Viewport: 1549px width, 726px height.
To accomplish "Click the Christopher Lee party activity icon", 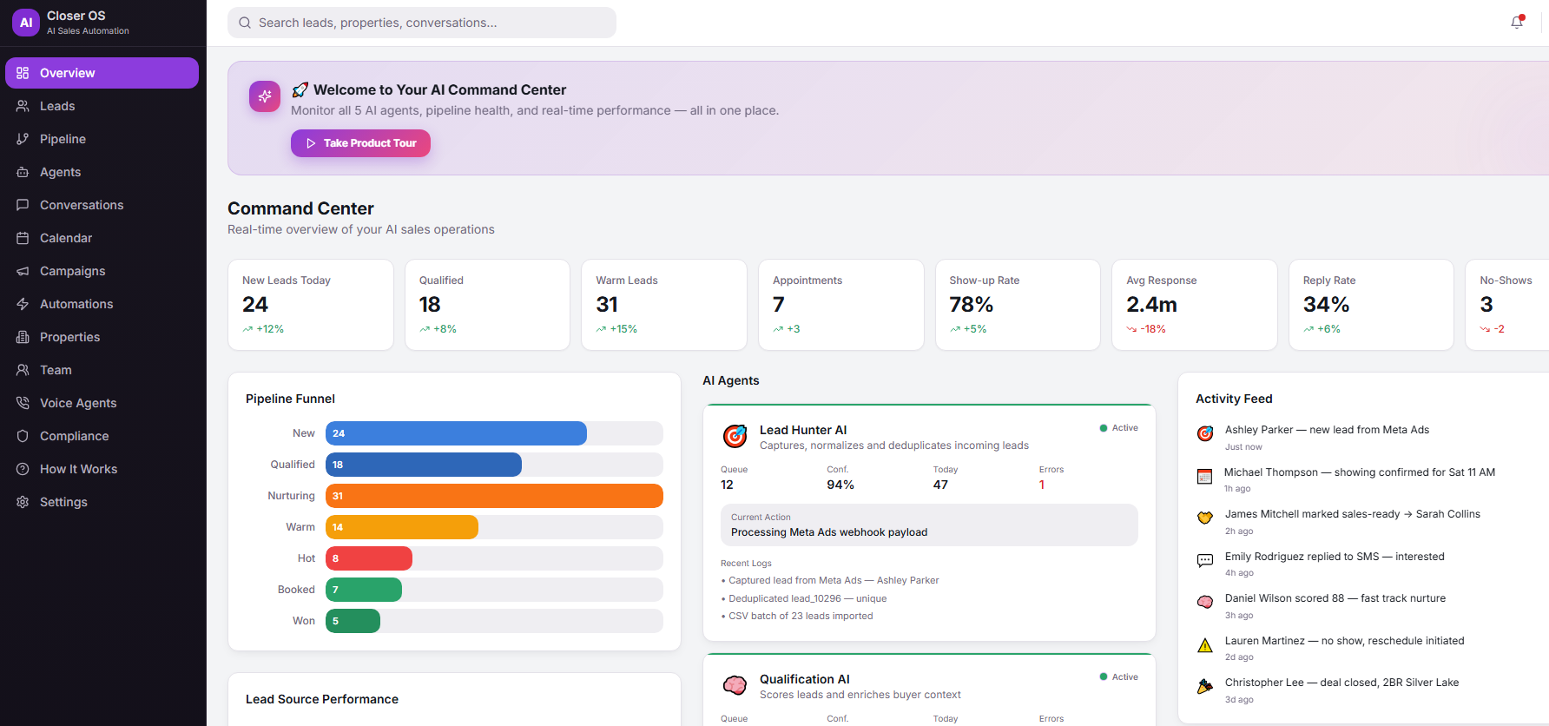I will pyautogui.click(x=1205, y=686).
